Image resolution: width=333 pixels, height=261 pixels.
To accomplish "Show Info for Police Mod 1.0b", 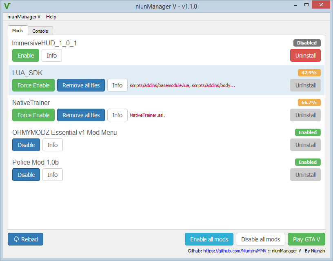I will point(53,175).
